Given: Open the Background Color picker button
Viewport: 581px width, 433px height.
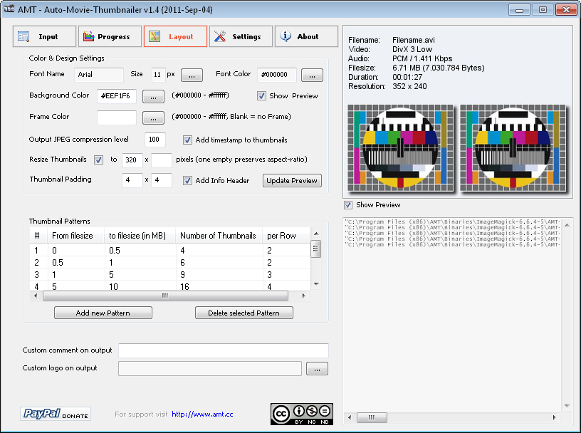Looking at the screenshot, I should (x=153, y=97).
